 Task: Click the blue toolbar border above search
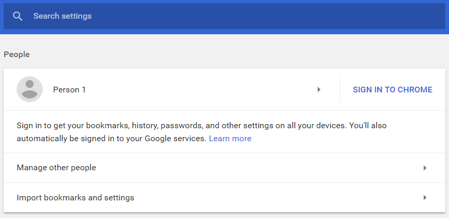(x=224, y=2)
